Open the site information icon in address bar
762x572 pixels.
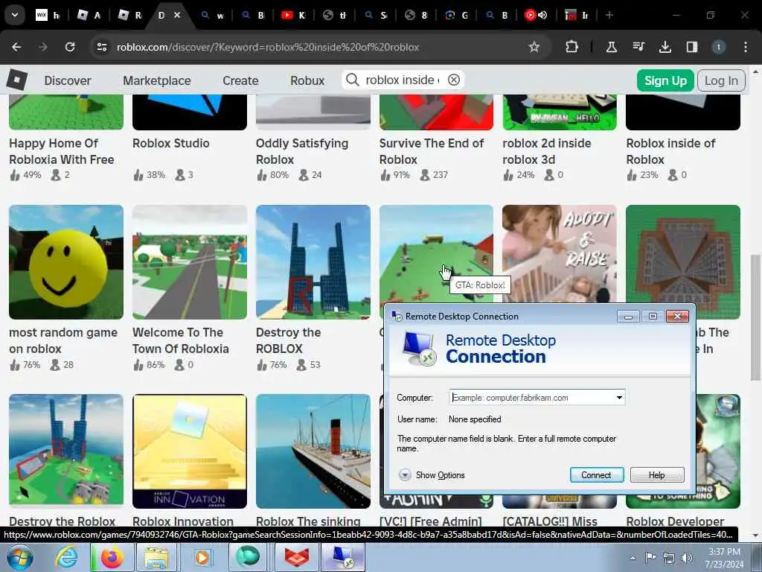pyautogui.click(x=101, y=47)
